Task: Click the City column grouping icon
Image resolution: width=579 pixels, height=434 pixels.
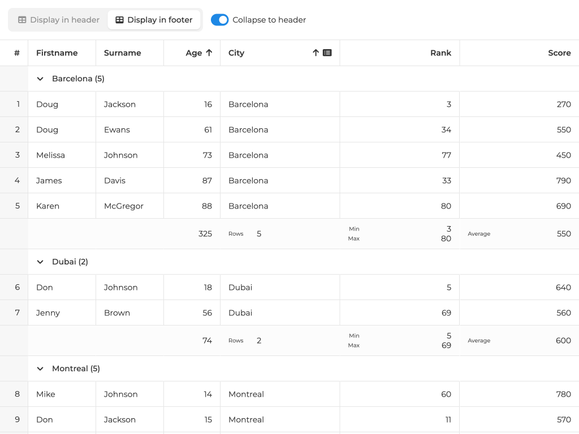Action: [327, 53]
